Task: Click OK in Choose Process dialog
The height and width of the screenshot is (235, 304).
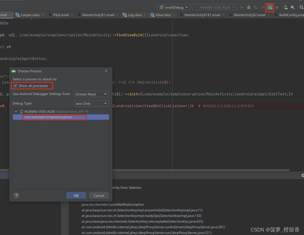Action: pos(76,196)
